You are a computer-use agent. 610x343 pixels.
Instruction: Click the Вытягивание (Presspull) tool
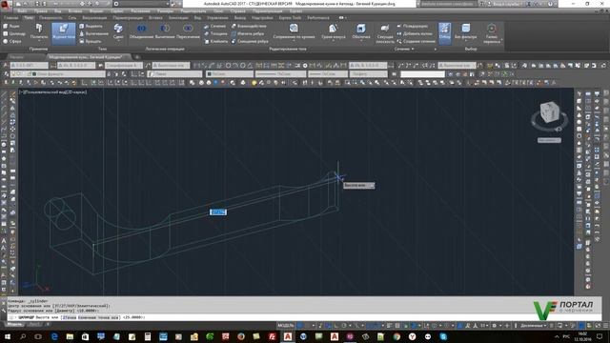tap(93, 34)
